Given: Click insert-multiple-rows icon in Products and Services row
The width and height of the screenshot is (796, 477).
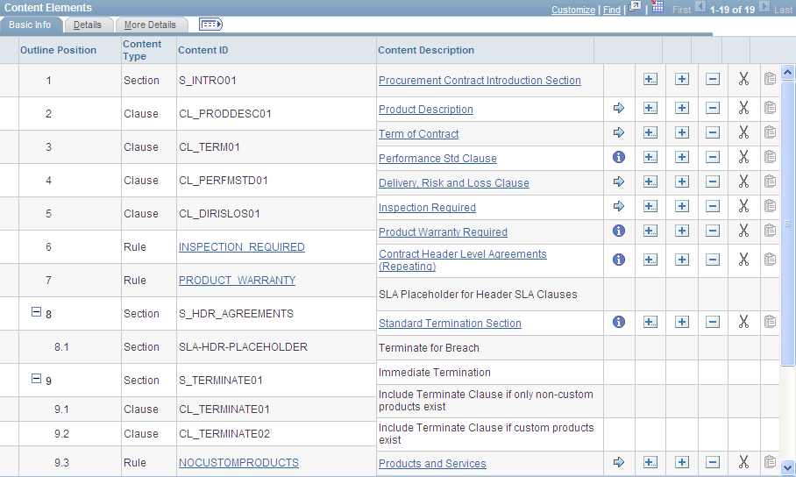Looking at the screenshot, I should pos(650,462).
